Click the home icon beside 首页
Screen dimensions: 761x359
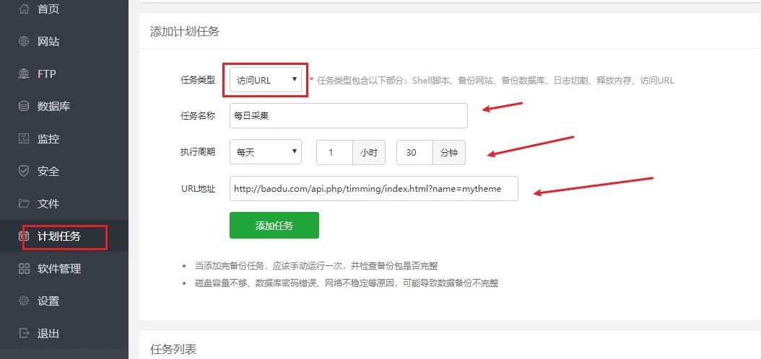coord(24,9)
